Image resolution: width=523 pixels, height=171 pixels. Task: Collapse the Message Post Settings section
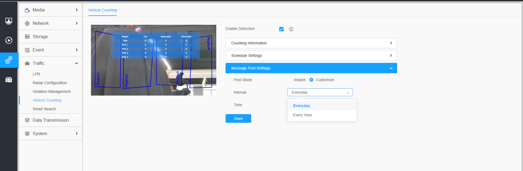pos(311,68)
